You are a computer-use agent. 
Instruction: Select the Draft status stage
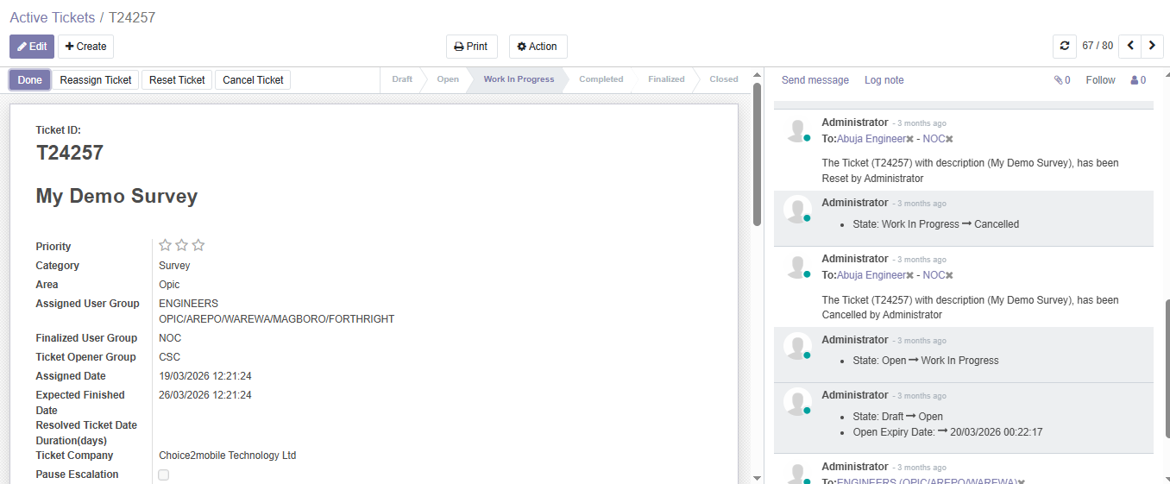[x=402, y=79]
